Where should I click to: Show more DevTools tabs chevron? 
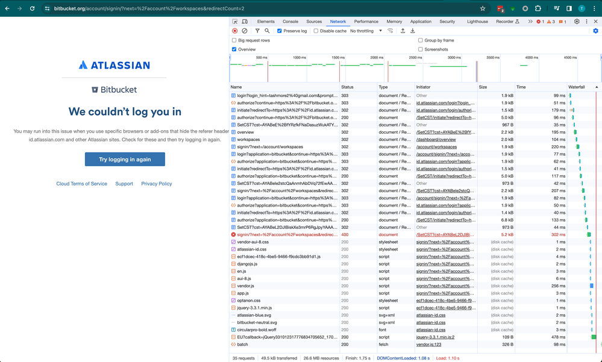point(530,22)
